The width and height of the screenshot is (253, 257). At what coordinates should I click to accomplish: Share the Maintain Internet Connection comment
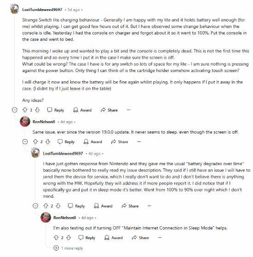coord(140,238)
